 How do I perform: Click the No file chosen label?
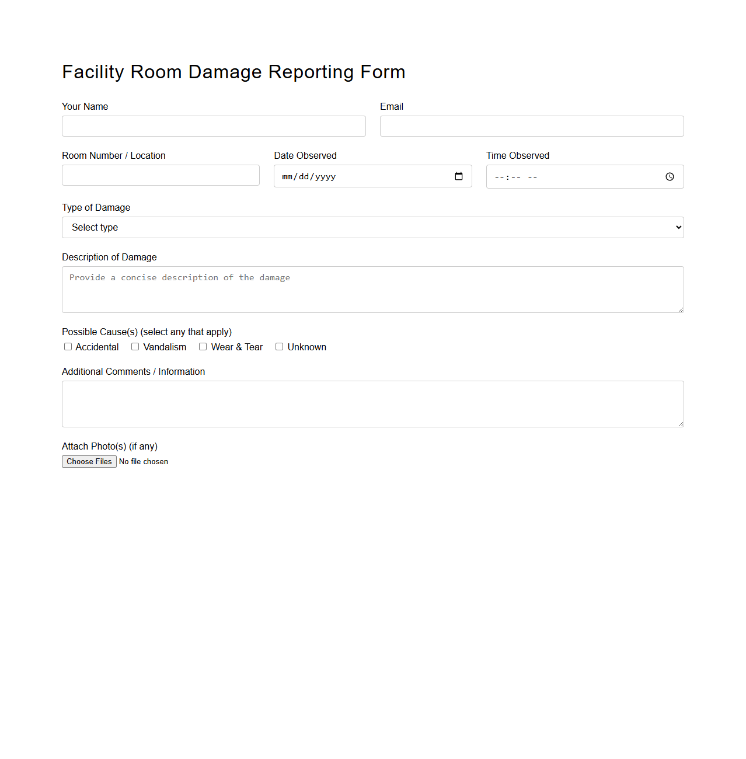tap(144, 461)
